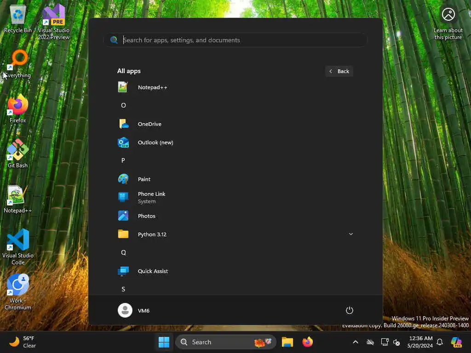Open Notepad++ icon in All apps list
The width and height of the screenshot is (471, 353).
[123, 87]
